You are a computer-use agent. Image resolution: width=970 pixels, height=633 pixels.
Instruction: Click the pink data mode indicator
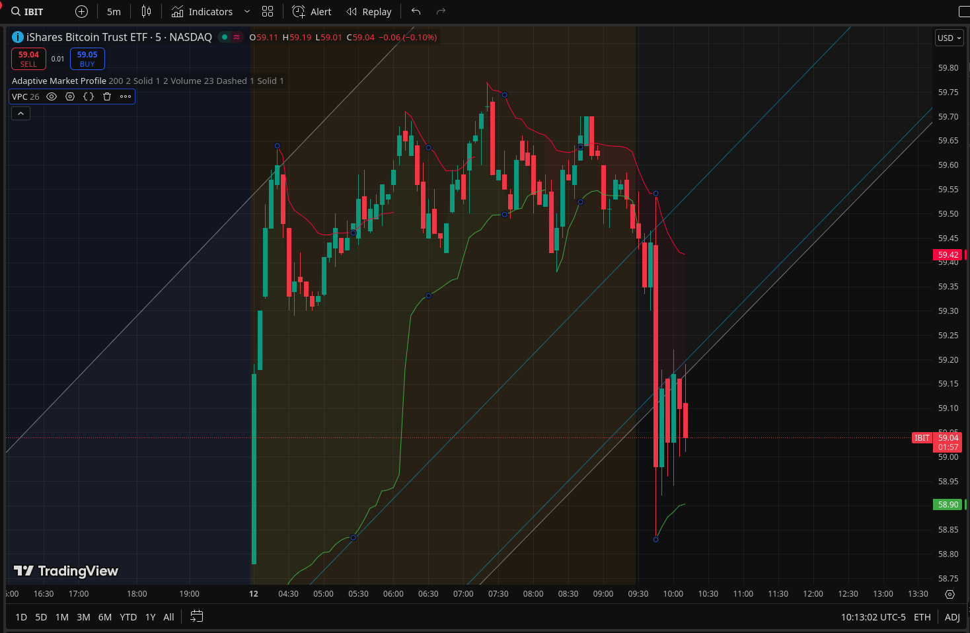pos(236,37)
